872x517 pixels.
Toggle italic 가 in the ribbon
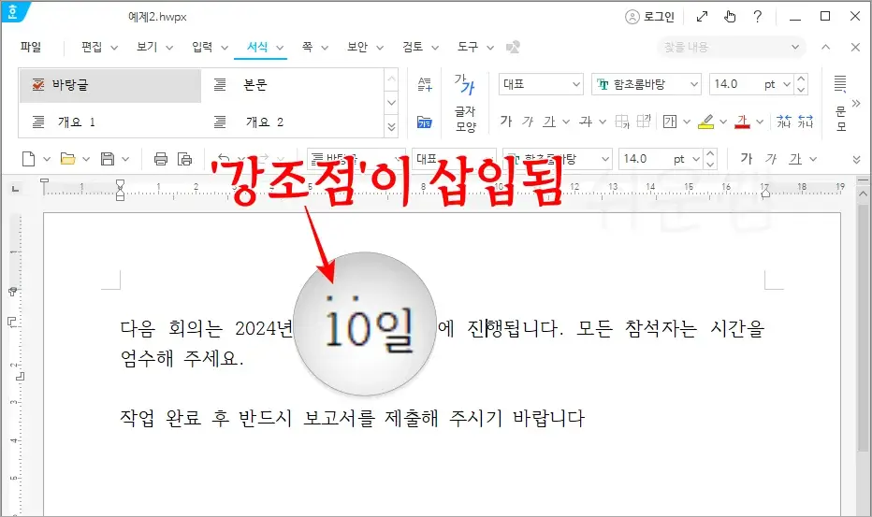(x=528, y=122)
